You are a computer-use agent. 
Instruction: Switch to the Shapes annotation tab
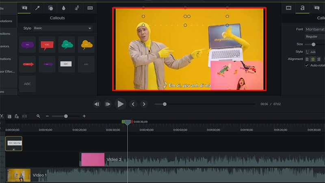(50, 8)
